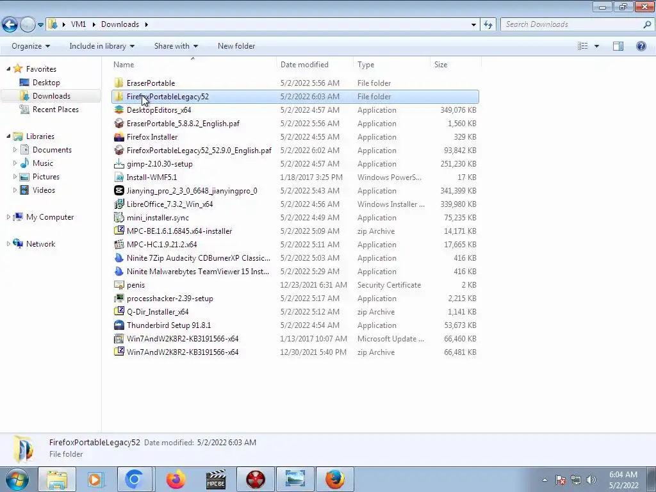The width and height of the screenshot is (656, 492).
Task: Toggle the preview pane button
Action: [618, 46]
